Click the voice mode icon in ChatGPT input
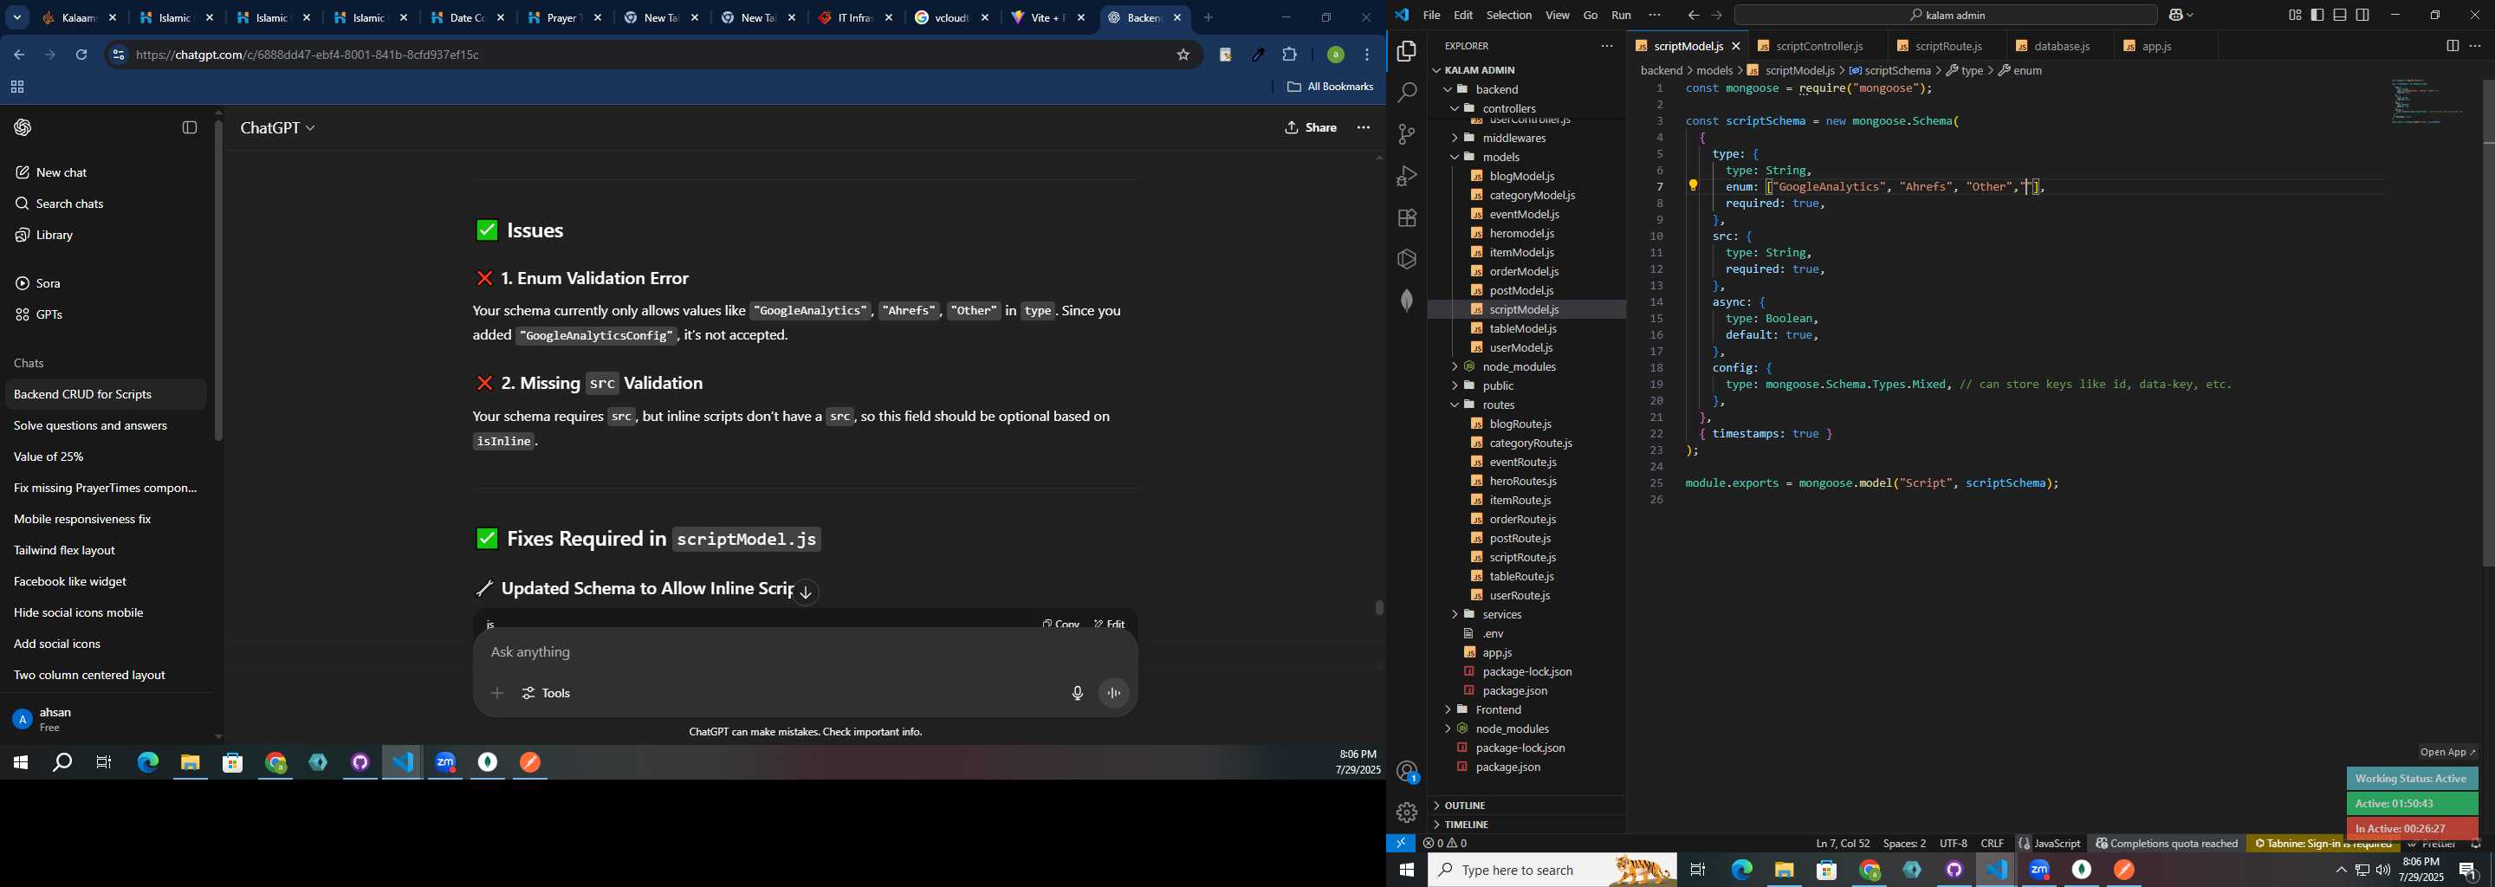The height and width of the screenshot is (887, 2495). 1114,693
